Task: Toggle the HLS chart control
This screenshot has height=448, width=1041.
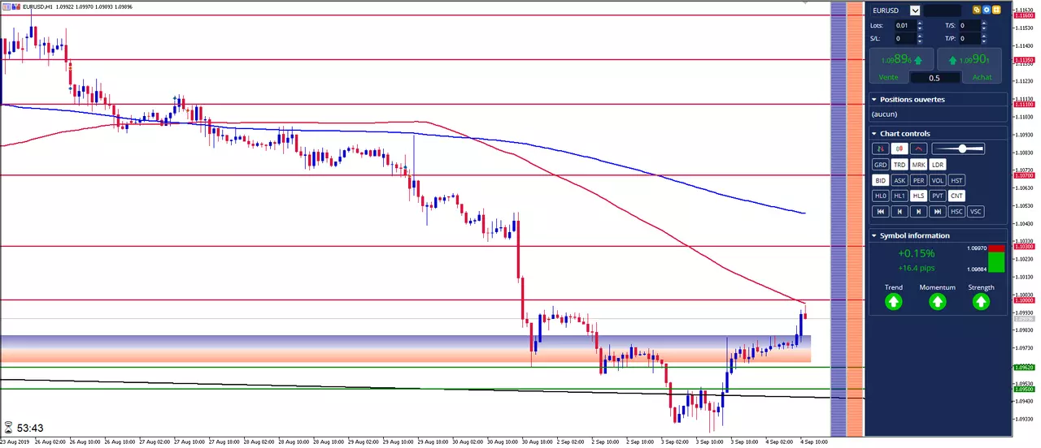Action: click(x=919, y=196)
